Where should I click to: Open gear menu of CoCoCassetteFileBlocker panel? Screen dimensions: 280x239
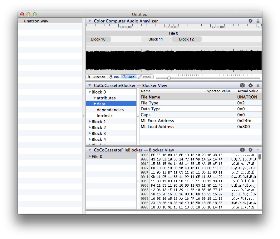coord(251,150)
